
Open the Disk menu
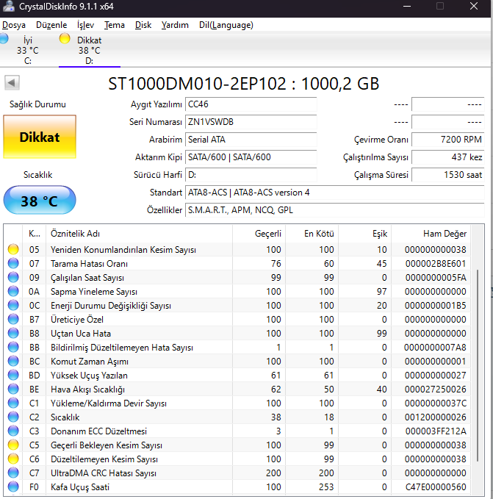coord(143,25)
